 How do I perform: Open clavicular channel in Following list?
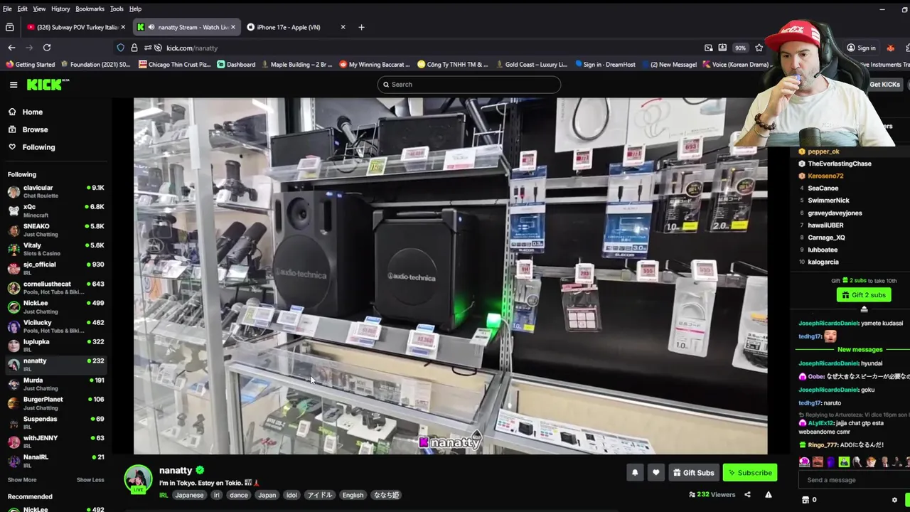[x=55, y=191]
